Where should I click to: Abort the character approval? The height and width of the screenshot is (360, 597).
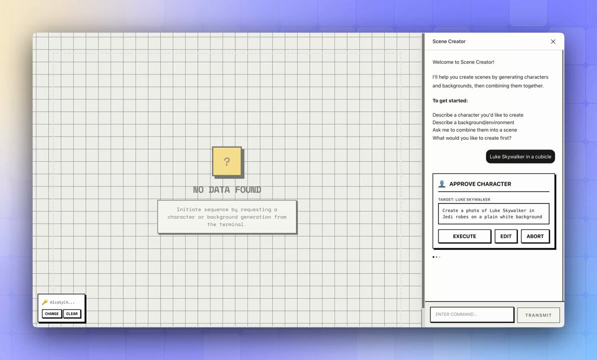[535, 236]
